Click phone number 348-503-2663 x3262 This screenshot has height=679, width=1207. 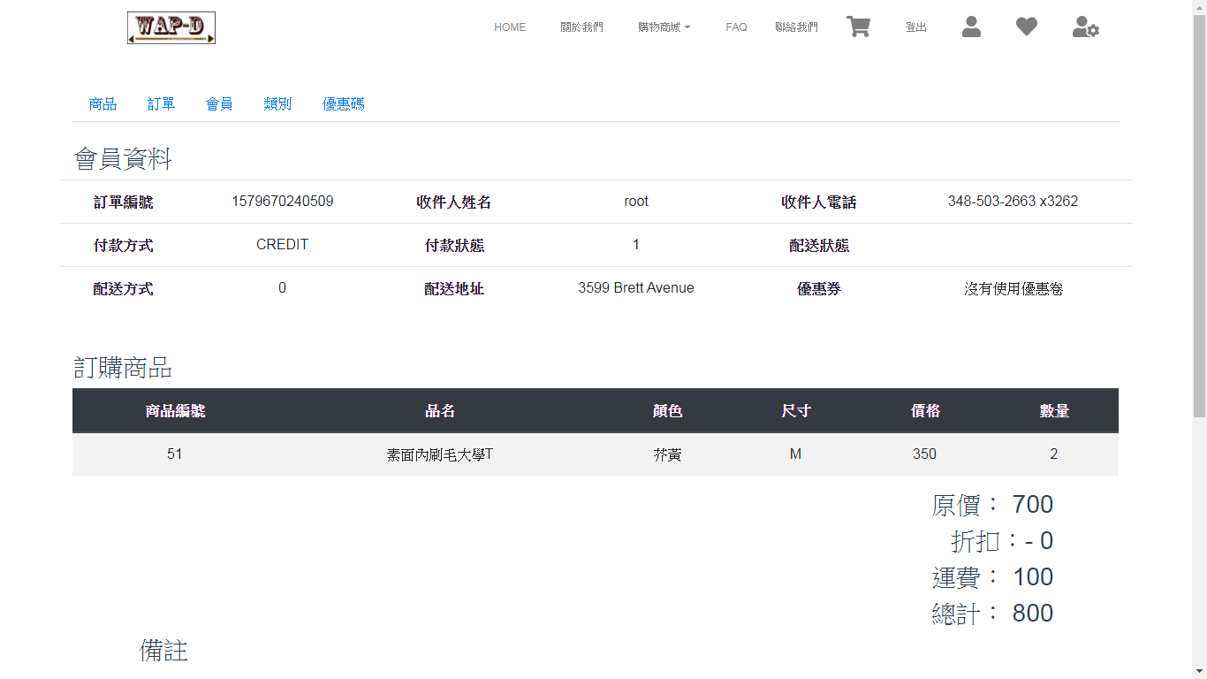coord(1013,202)
